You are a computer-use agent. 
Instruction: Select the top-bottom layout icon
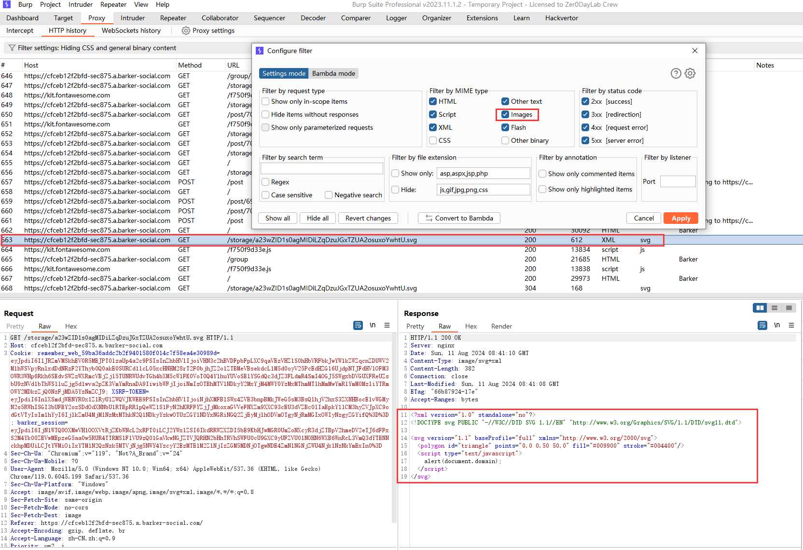775,308
